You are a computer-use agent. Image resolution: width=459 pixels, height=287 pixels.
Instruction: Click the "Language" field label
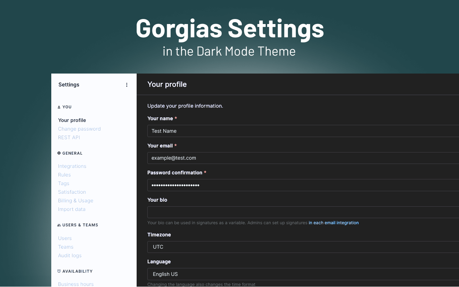pos(159,262)
